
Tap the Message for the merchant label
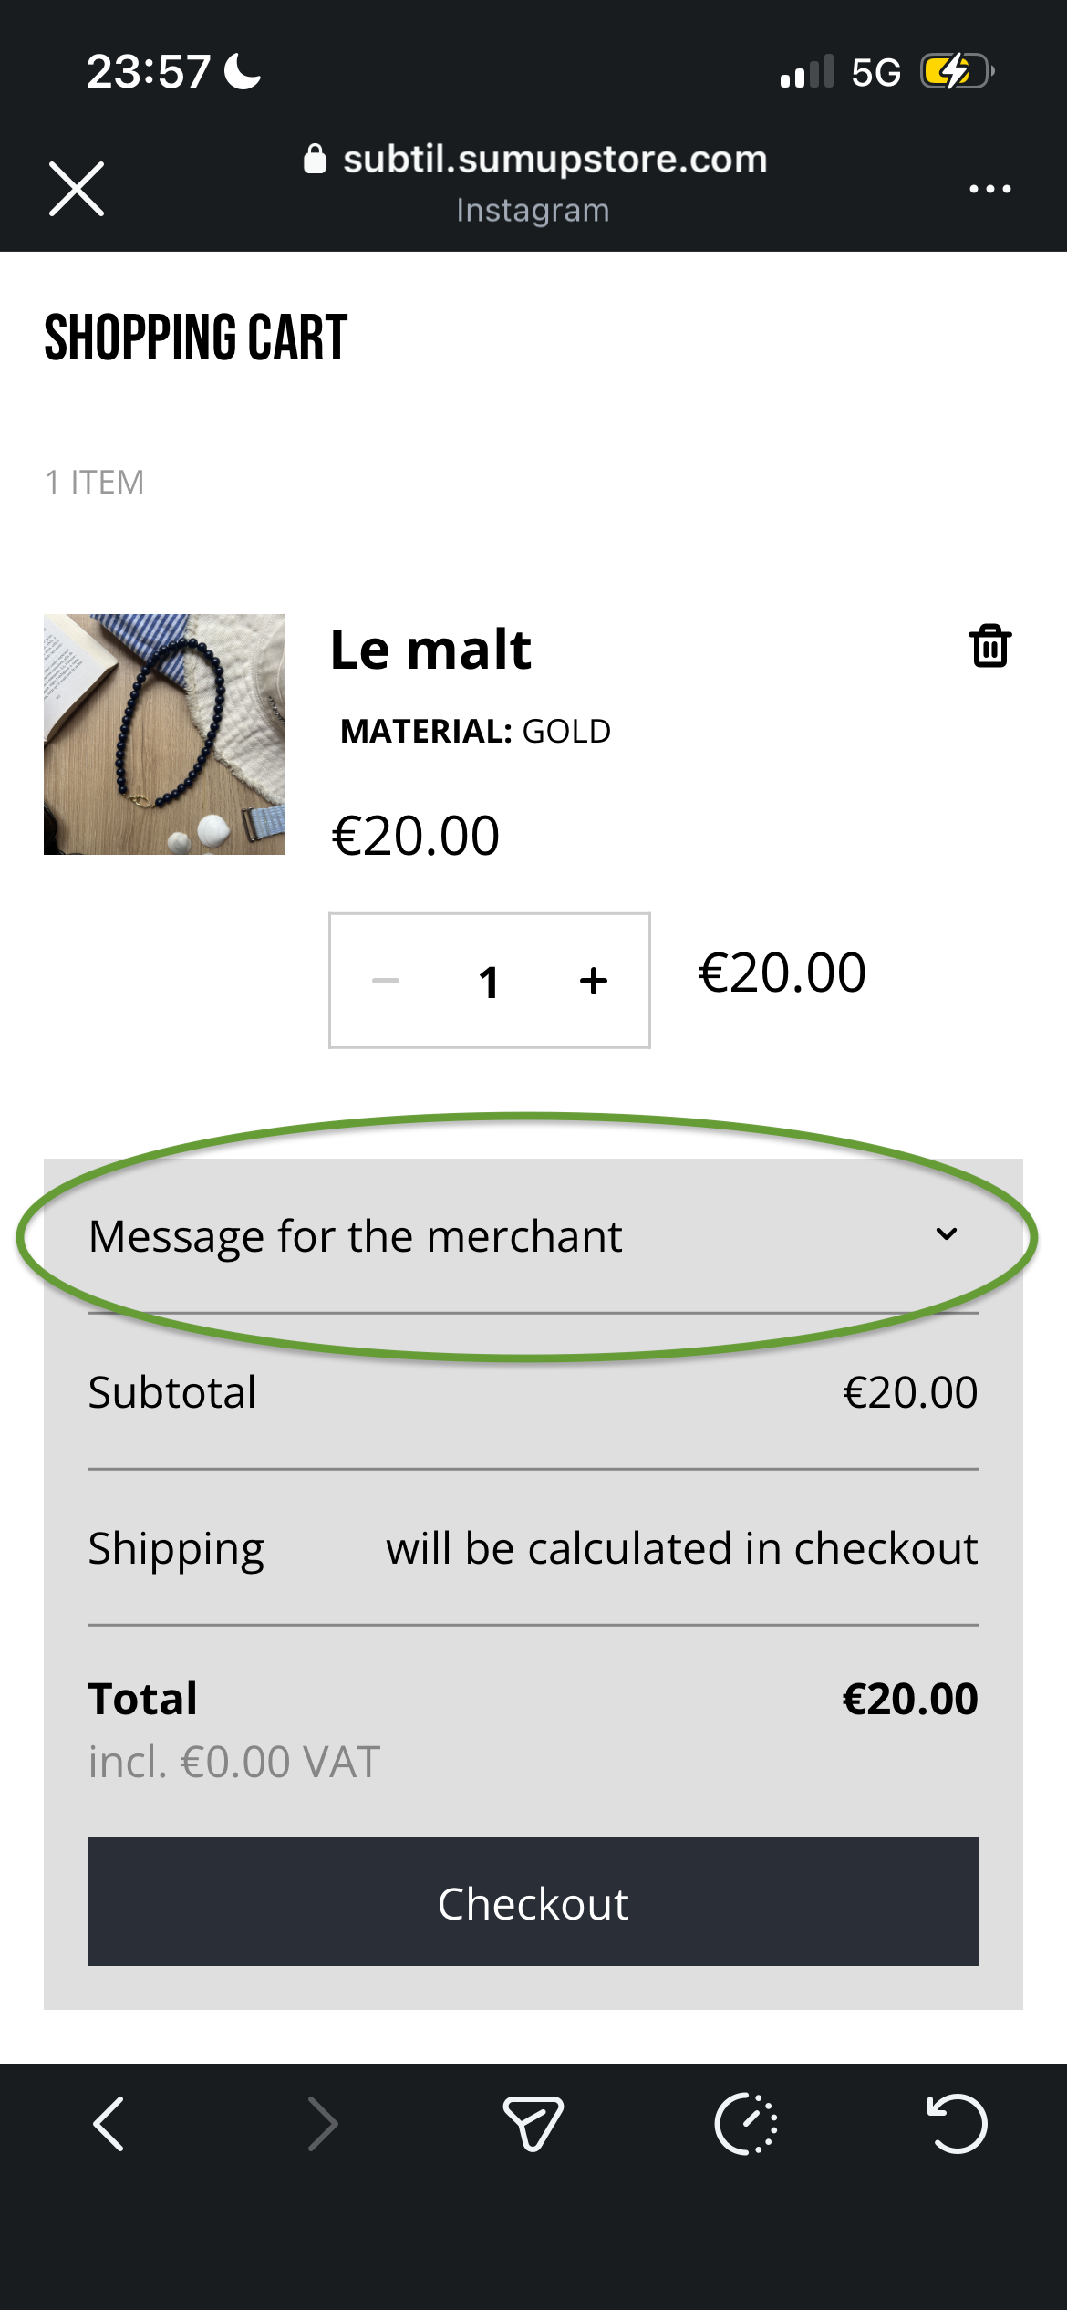click(x=355, y=1236)
